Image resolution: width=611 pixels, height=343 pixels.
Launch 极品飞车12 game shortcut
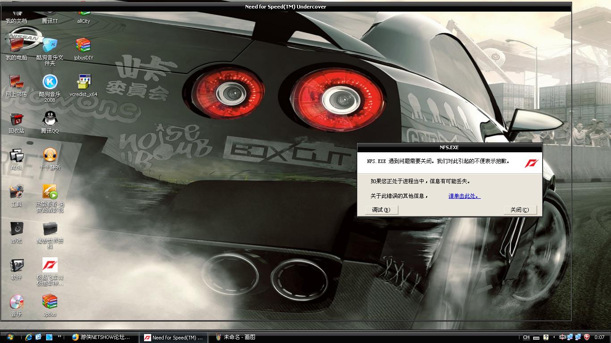[x=50, y=271]
